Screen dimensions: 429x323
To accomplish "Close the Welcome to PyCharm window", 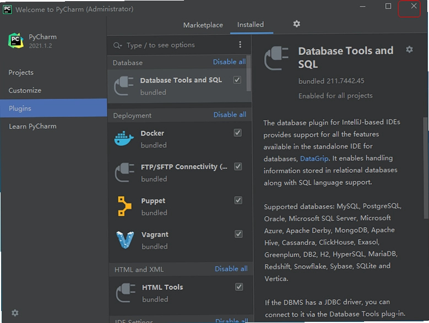I will coord(414,6).
